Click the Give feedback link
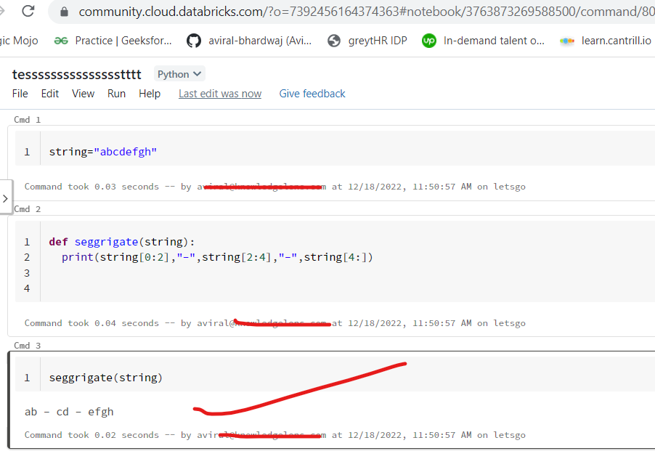The image size is (655, 451). click(x=312, y=94)
